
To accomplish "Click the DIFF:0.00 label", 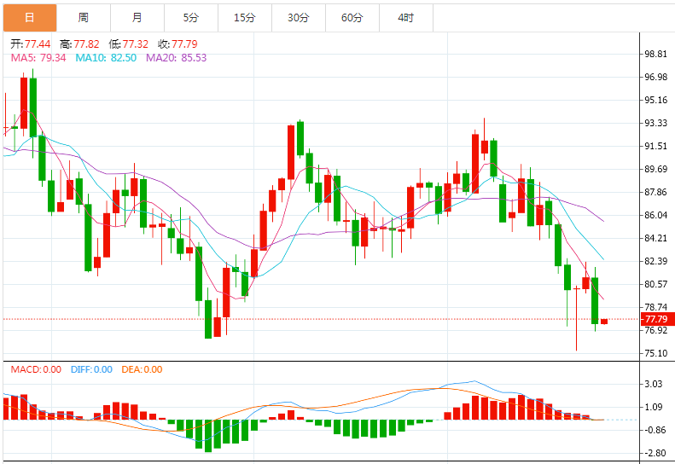I will point(91,369).
